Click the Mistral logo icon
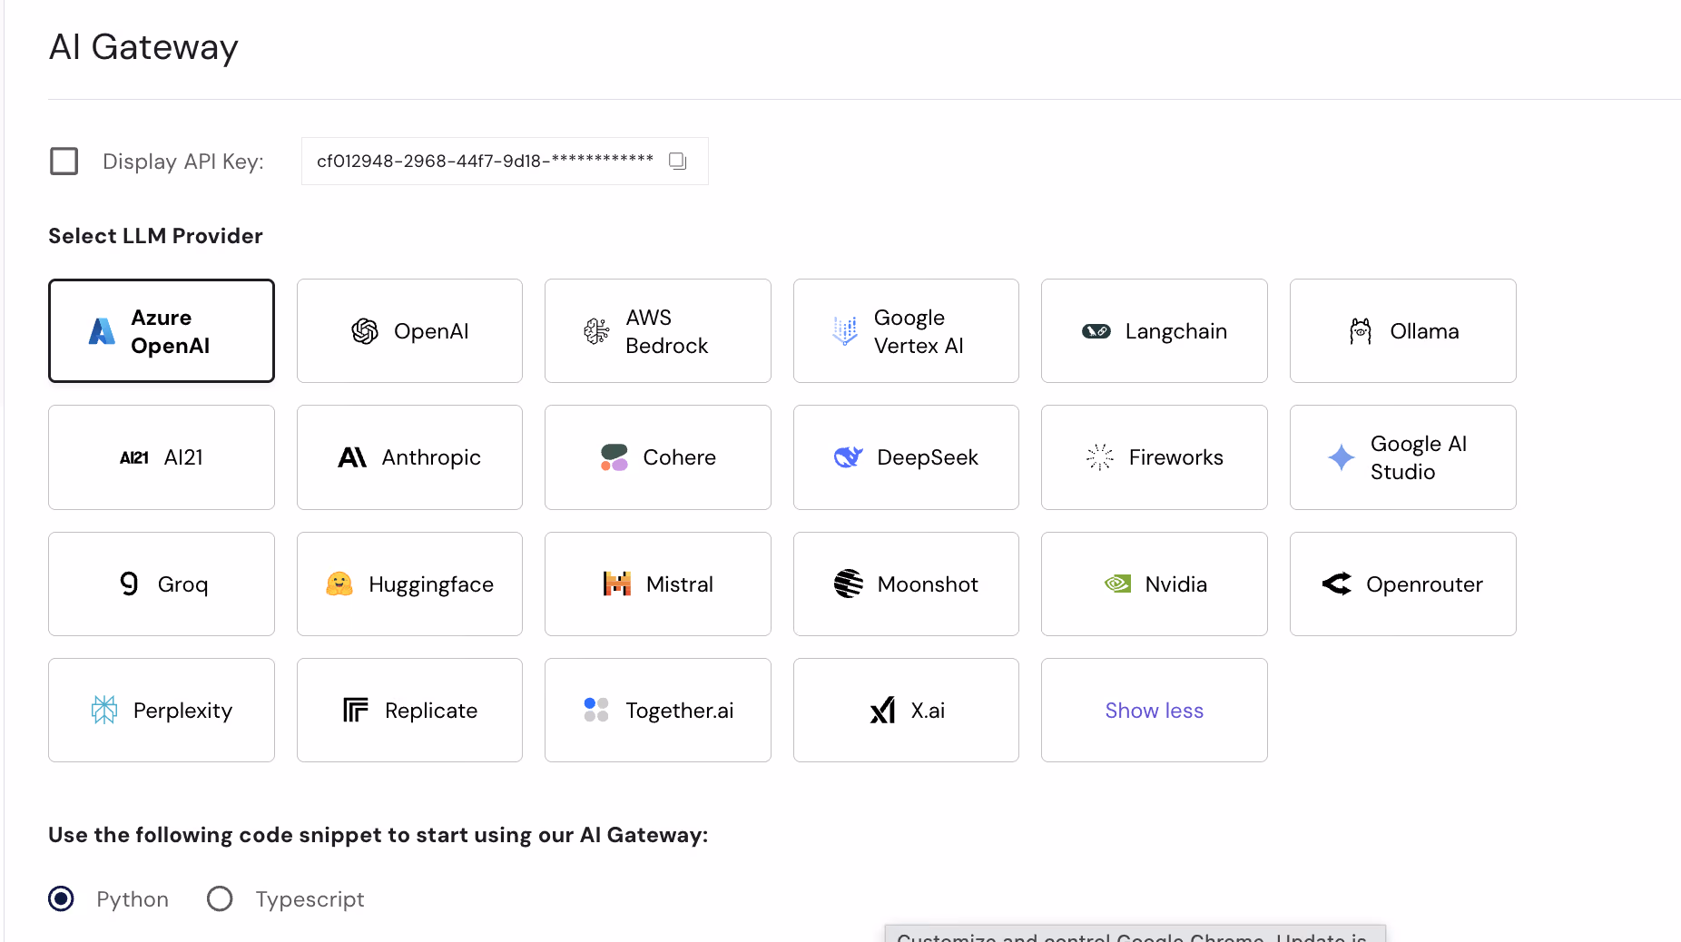The image size is (1681, 942). [617, 584]
